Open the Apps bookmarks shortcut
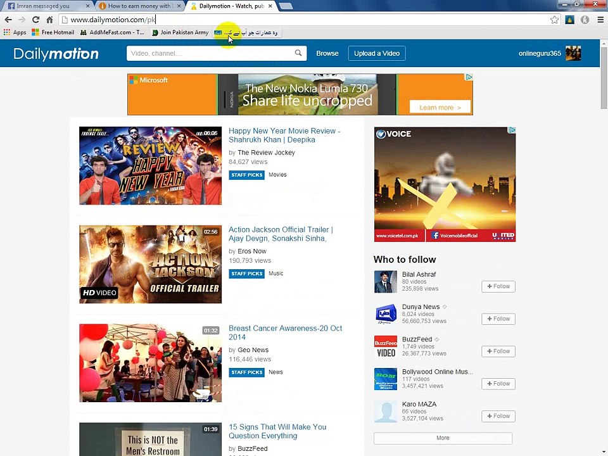Image resolution: width=608 pixels, height=456 pixels. pyautogui.click(x=15, y=32)
